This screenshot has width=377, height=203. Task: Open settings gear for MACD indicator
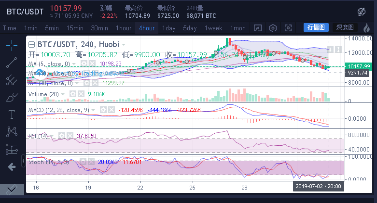[103, 110]
